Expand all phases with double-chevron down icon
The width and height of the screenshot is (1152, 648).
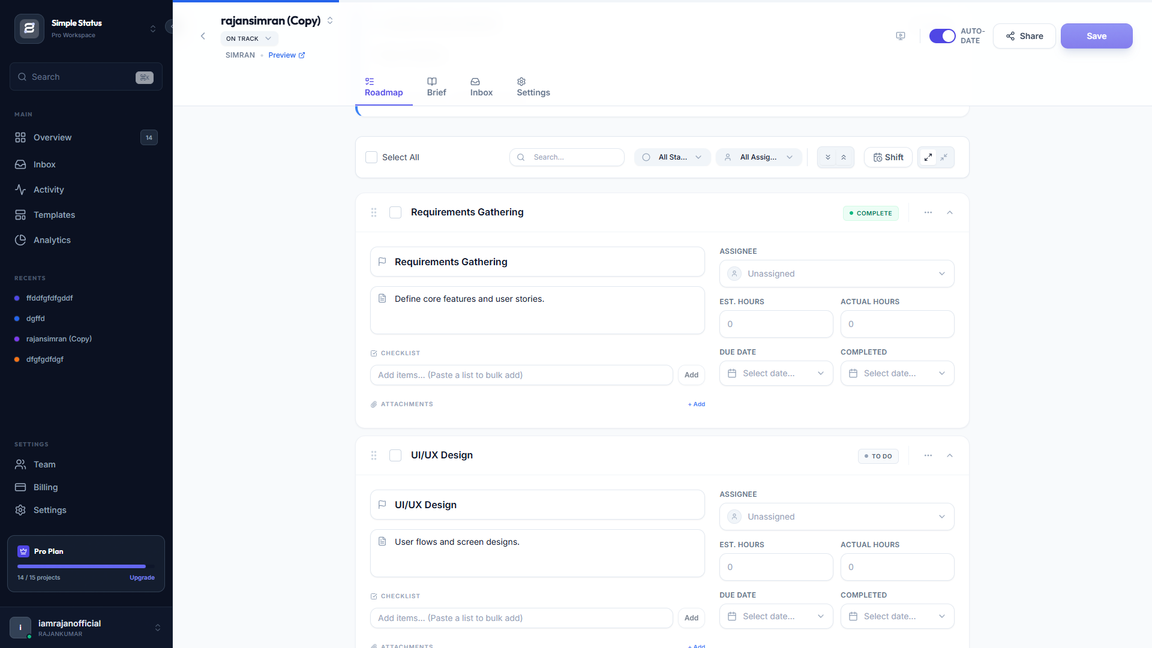tap(827, 157)
